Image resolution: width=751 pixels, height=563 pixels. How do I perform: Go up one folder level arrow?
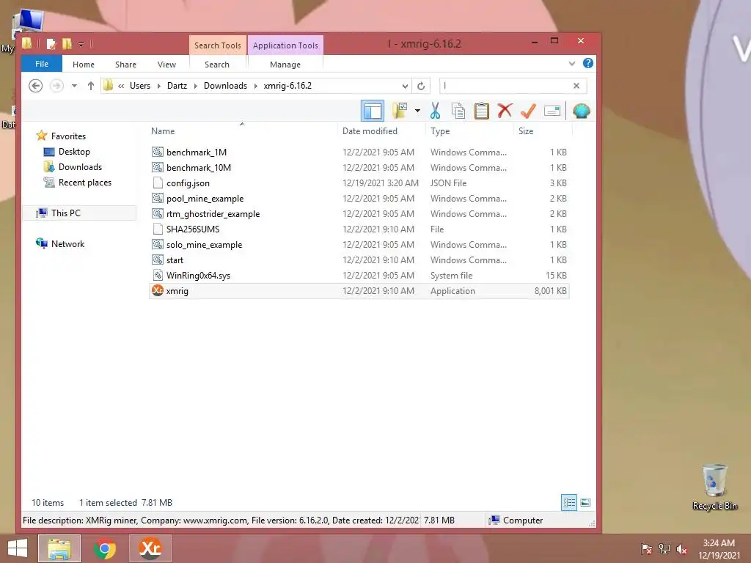(x=90, y=86)
